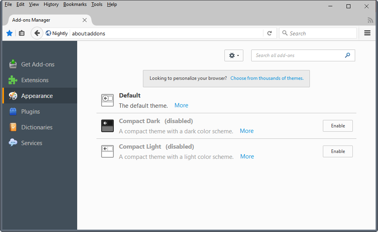Open the File menu
The width and height of the screenshot is (378, 232).
point(8,4)
